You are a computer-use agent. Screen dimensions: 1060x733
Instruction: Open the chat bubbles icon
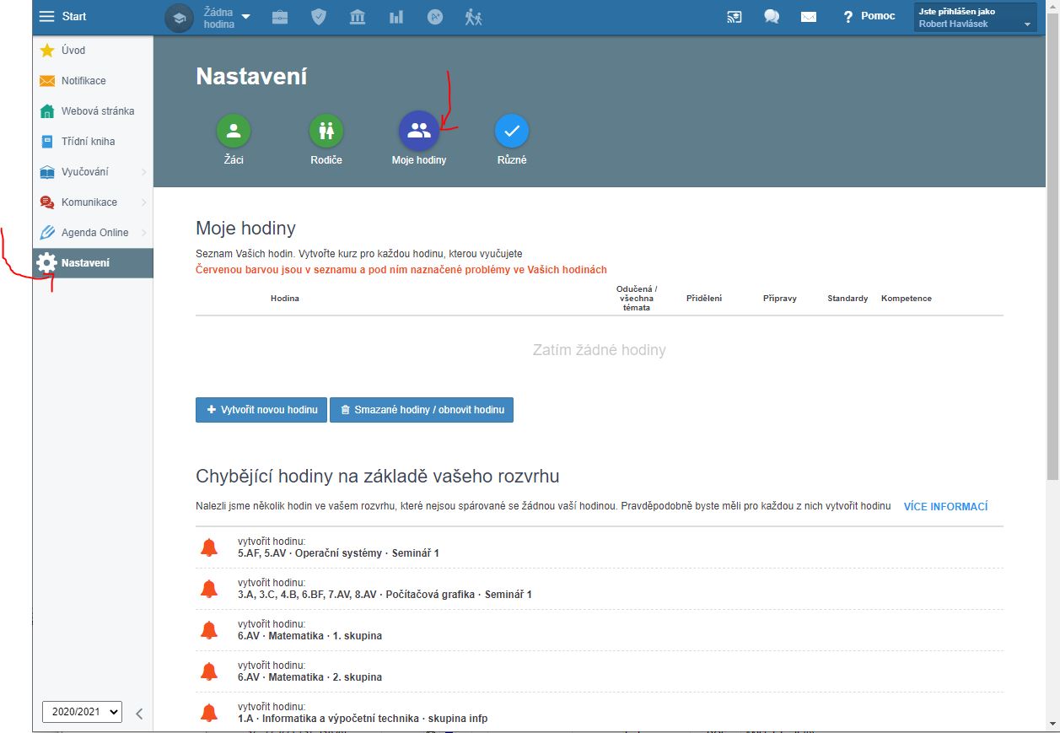click(771, 17)
